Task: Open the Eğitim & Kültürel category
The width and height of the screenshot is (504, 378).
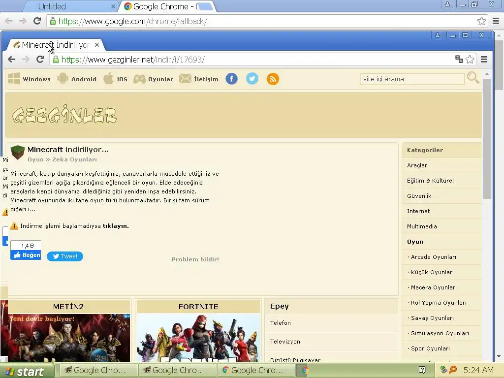Action: [x=430, y=181]
